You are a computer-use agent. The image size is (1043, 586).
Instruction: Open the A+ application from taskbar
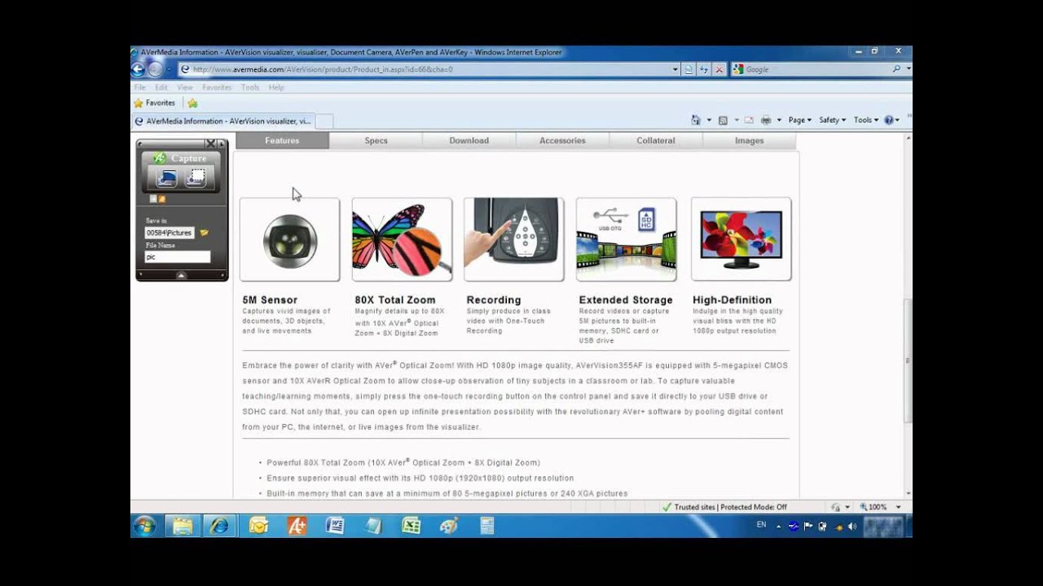click(297, 526)
